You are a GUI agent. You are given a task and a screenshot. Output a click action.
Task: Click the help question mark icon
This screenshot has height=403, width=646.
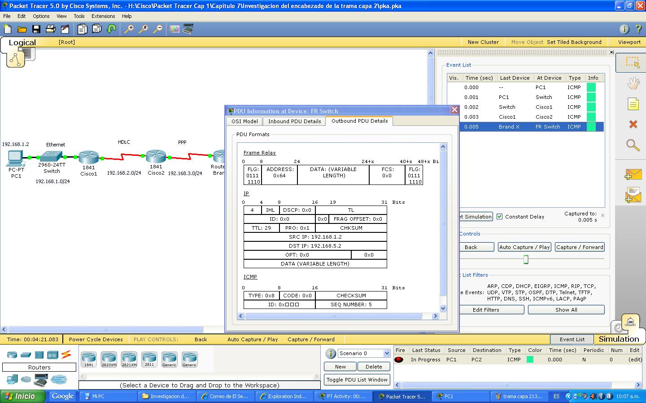(638, 29)
